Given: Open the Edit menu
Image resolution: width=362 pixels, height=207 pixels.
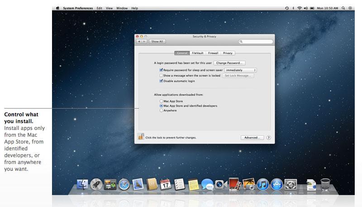Looking at the screenshot, I should [99, 8].
